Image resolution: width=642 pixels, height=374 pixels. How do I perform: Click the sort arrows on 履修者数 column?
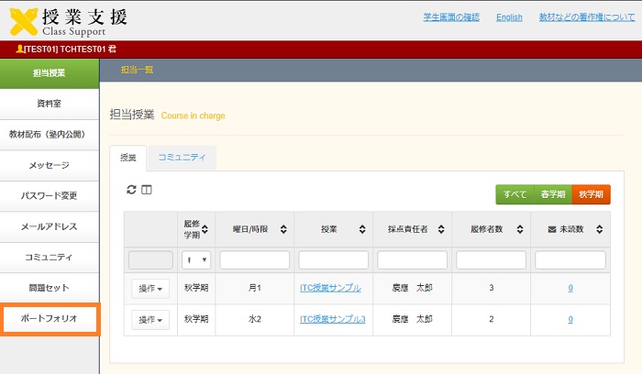point(521,229)
